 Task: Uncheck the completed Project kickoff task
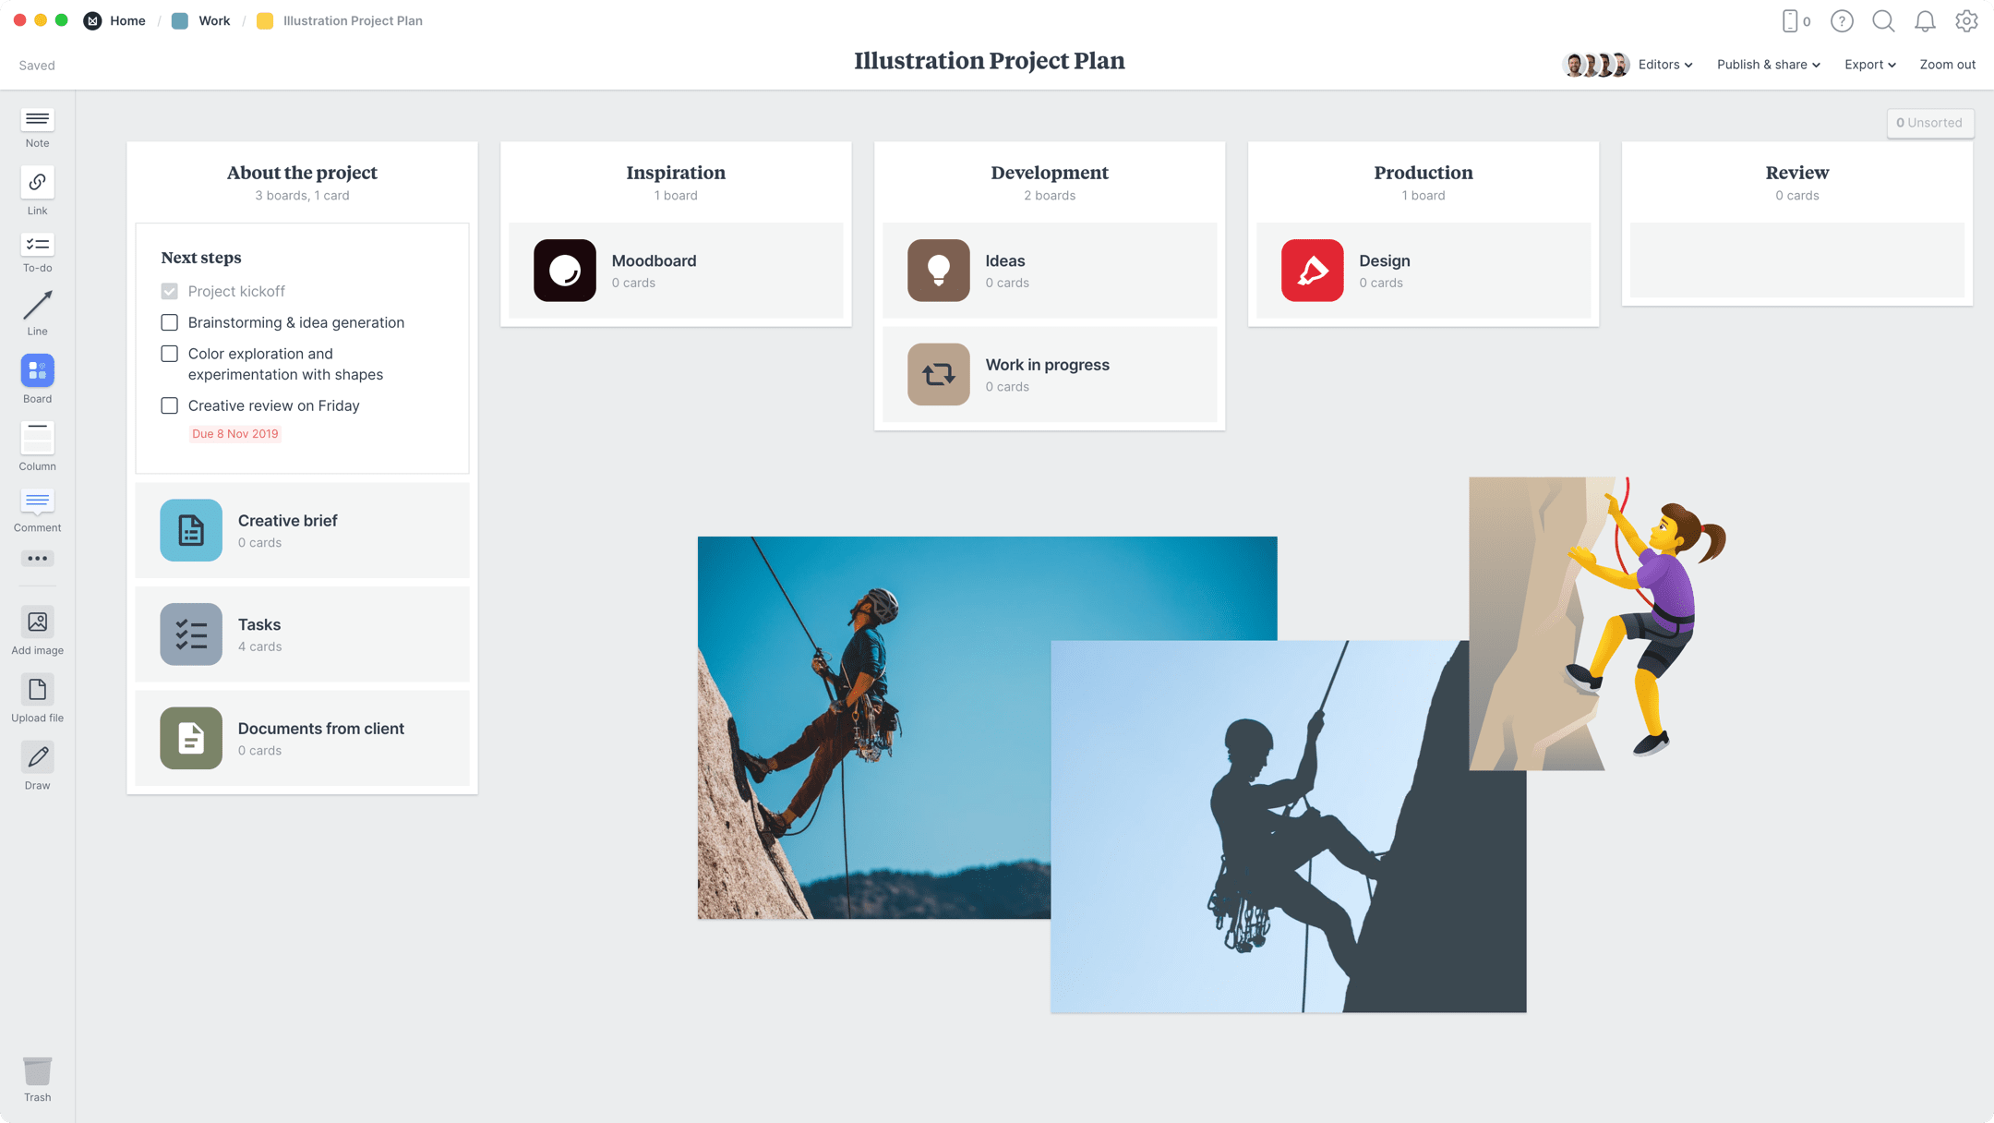coord(169,291)
